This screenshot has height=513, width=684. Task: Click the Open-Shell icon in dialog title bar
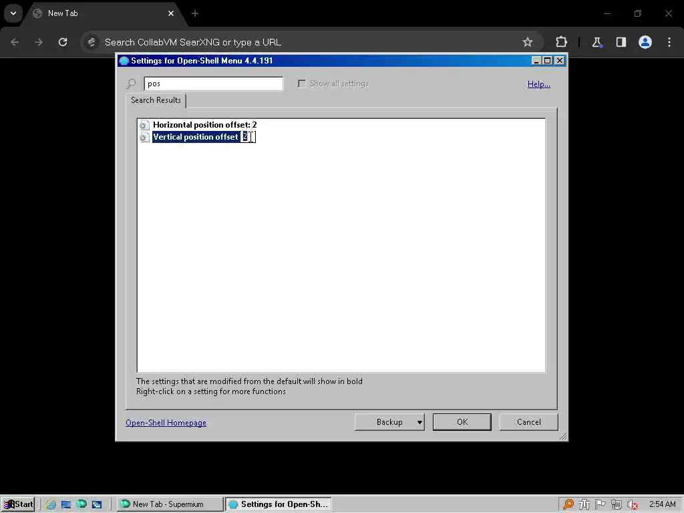click(x=124, y=61)
